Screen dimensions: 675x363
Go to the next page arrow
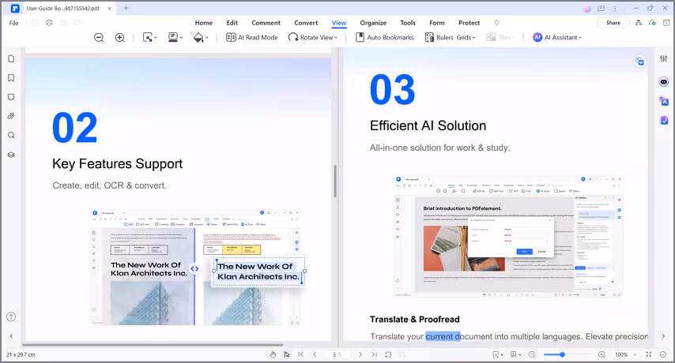pyautogui.click(x=360, y=355)
